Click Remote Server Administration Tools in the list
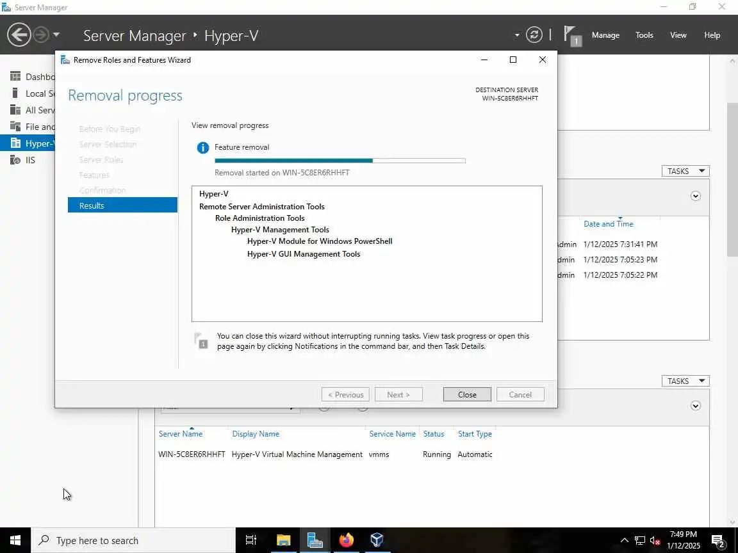The image size is (738, 553). tap(261, 207)
